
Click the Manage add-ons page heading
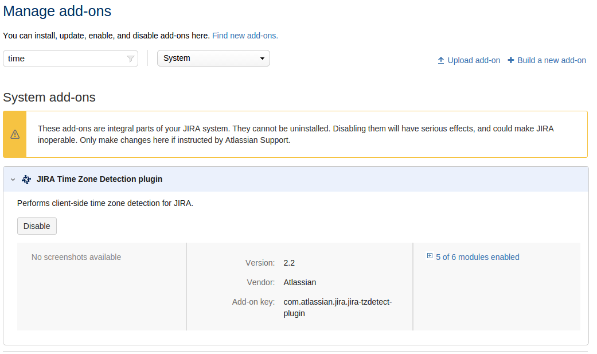click(57, 11)
